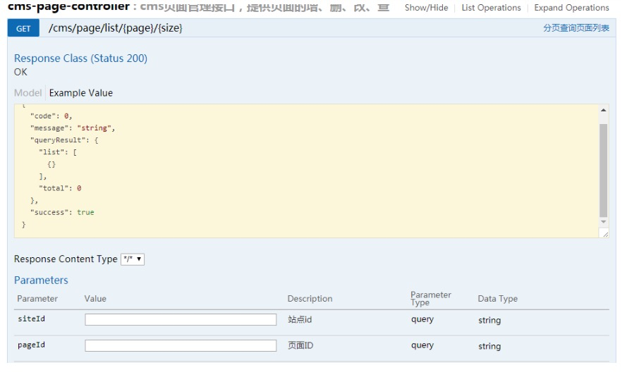Click the cms-page-controller heading
Screen dimensions: 627x389
pyautogui.click(x=69, y=7)
